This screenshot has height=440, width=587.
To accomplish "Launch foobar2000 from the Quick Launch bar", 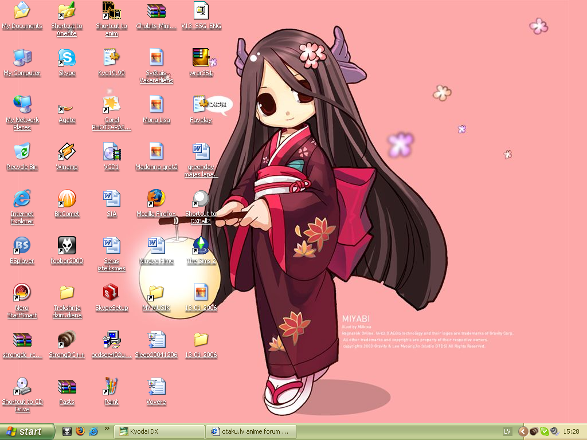I will tap(67, 431).
